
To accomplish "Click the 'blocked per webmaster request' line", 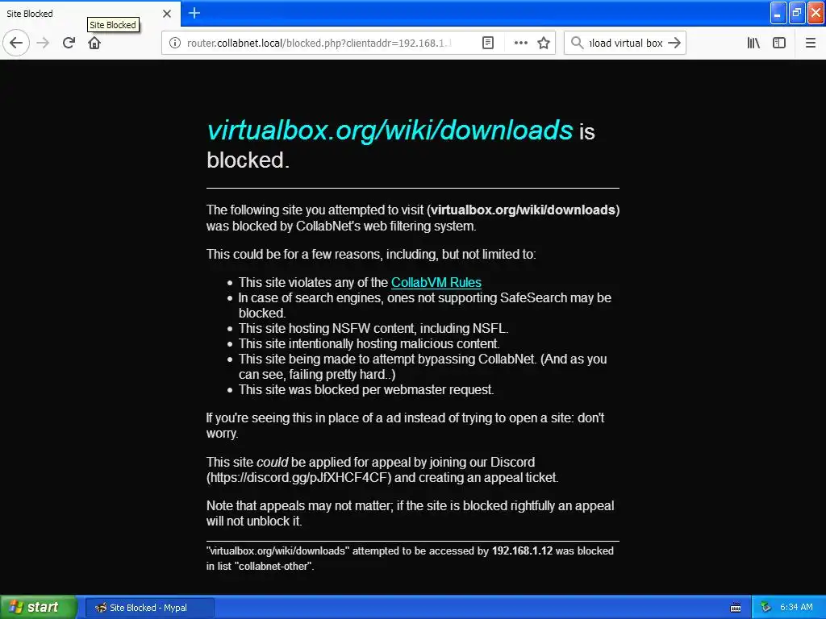I will click(x=366, y=390).
